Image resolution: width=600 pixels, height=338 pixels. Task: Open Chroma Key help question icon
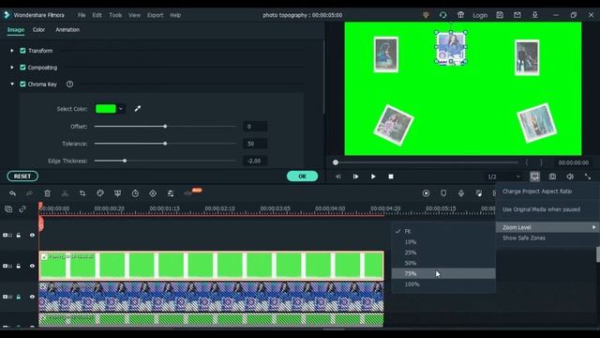[69, 84]
